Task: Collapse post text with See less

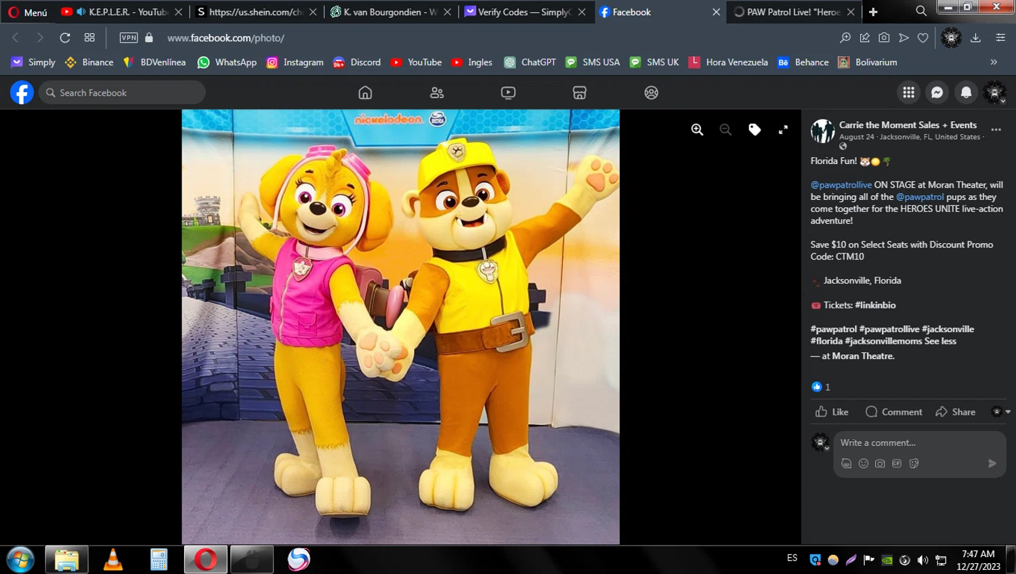Action: (940, 341)
